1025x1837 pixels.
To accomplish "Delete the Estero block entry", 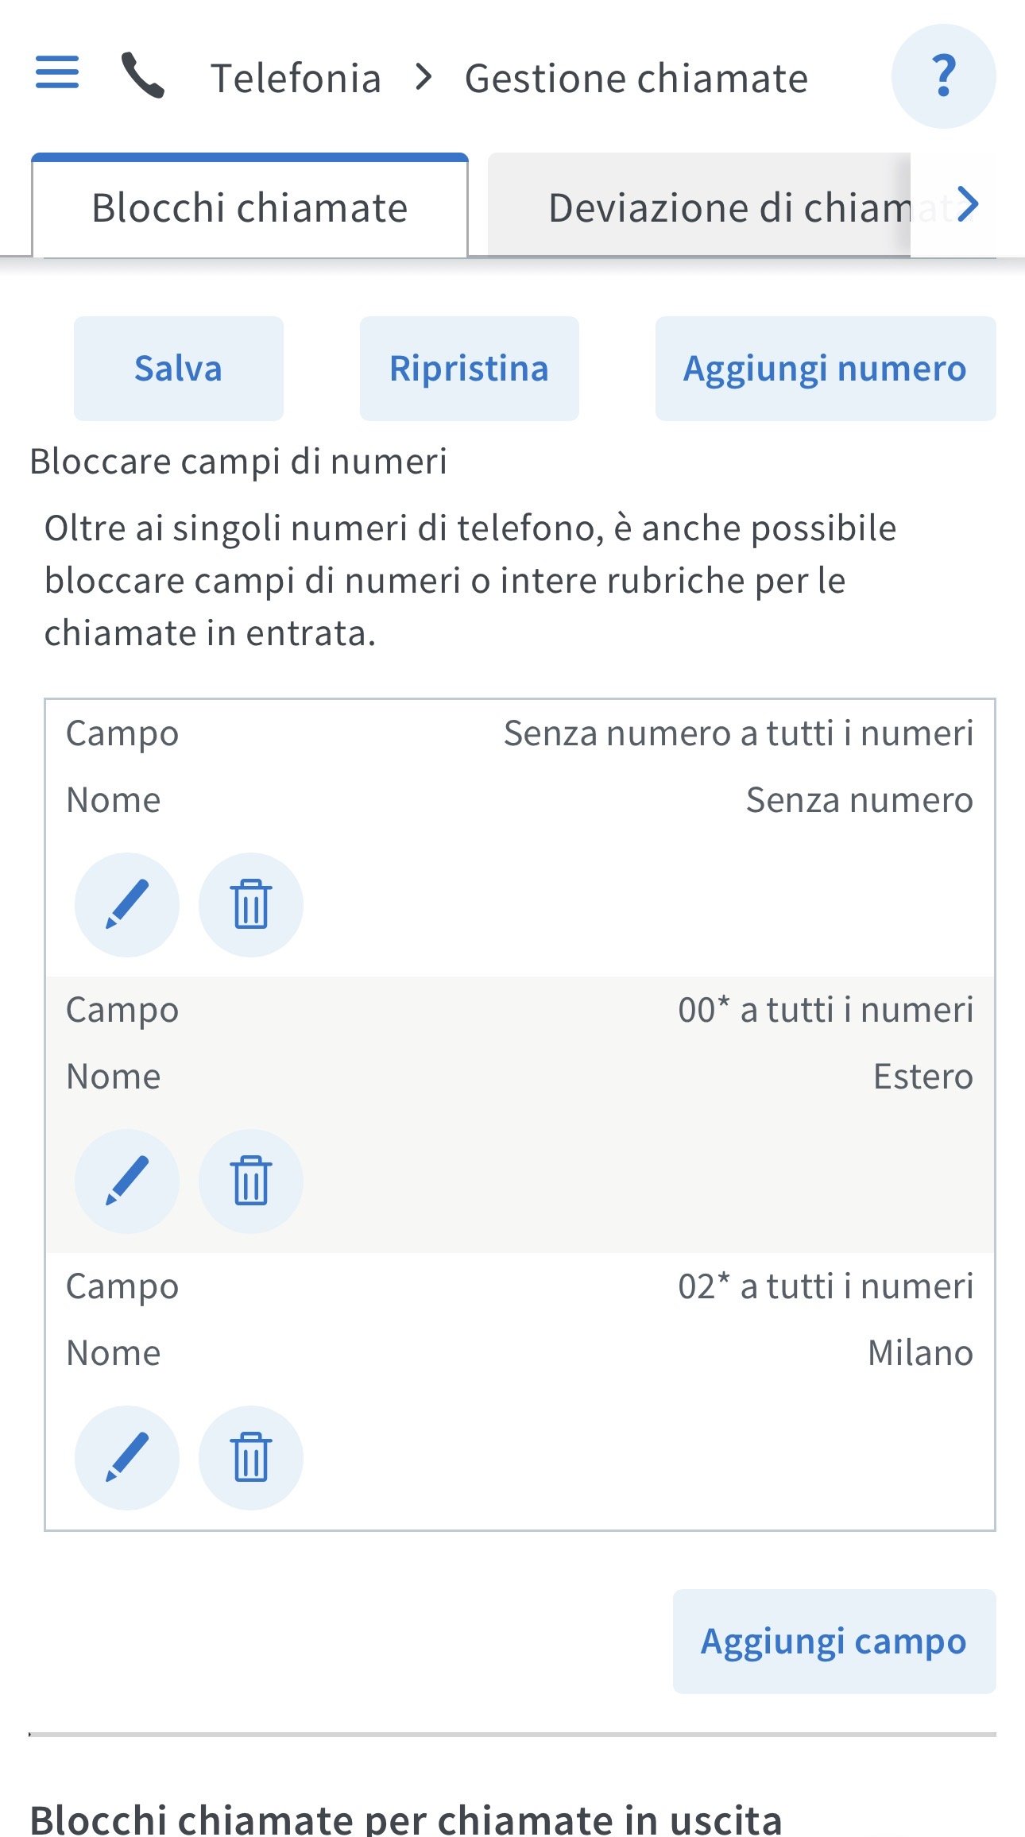I will click(251, 1181).
